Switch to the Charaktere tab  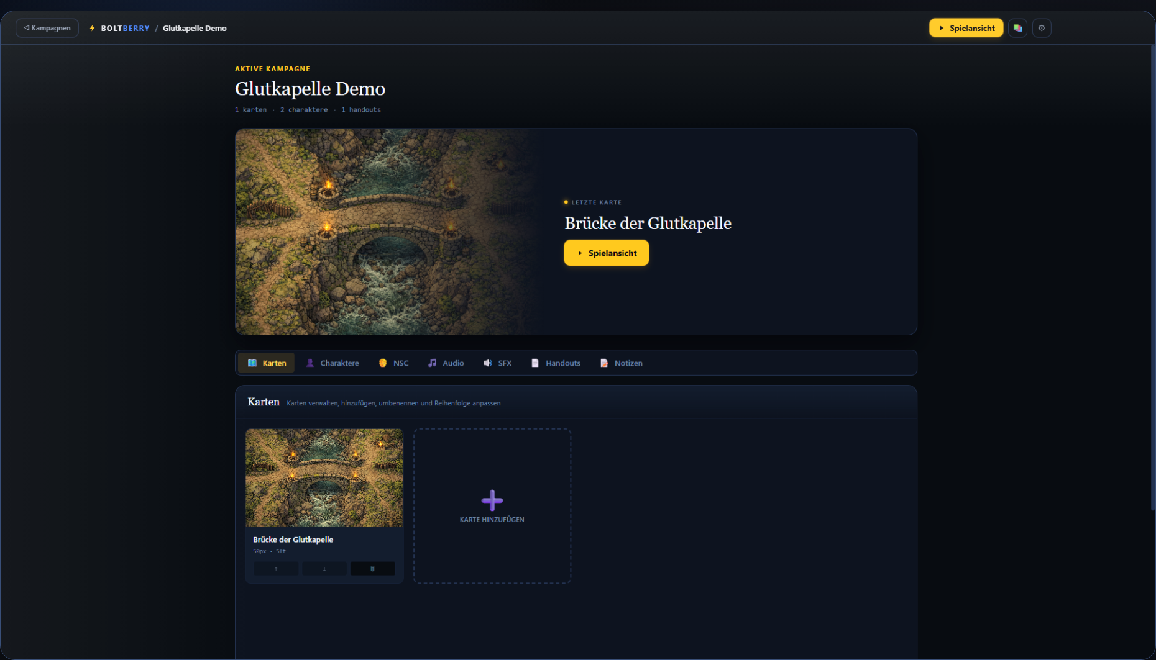pos(333,363)
